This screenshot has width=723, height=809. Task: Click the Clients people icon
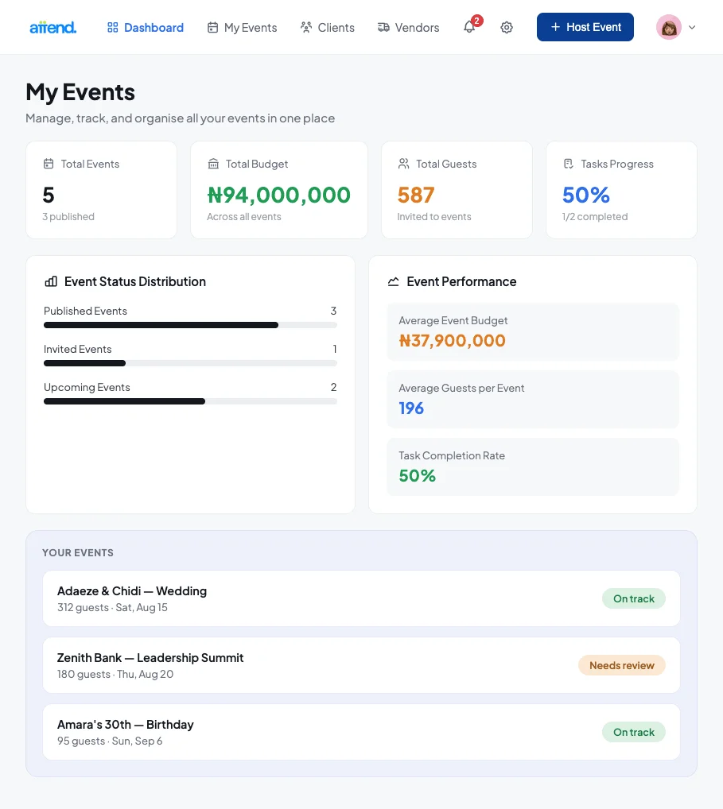click(306, 27)
